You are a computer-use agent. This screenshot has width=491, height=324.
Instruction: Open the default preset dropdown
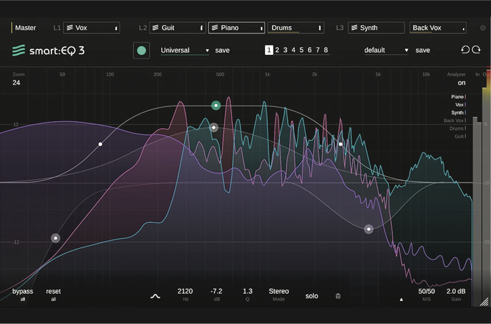click(x=386, y=50)
